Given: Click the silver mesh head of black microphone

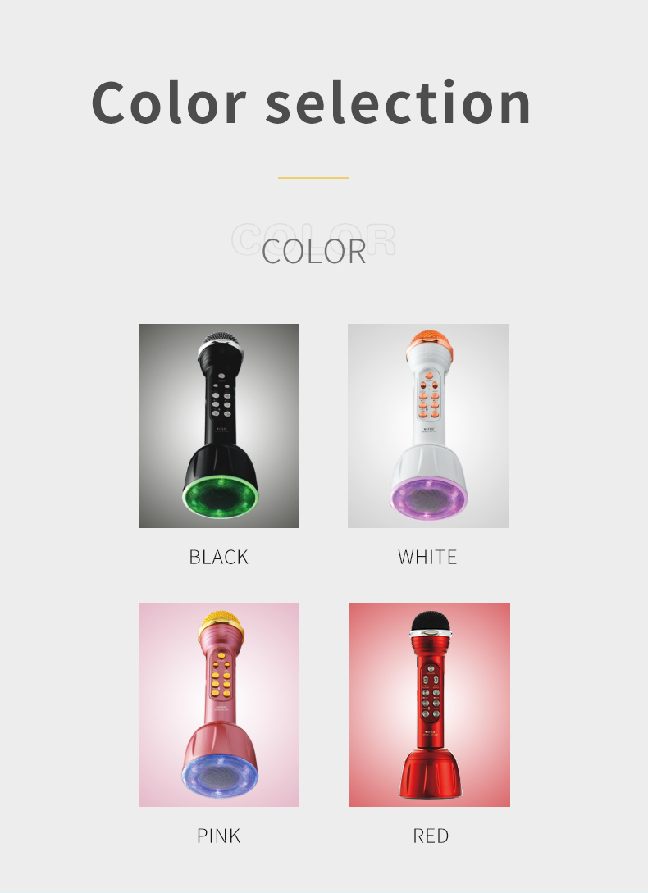Looking at the screenshot, I should 221,340.
